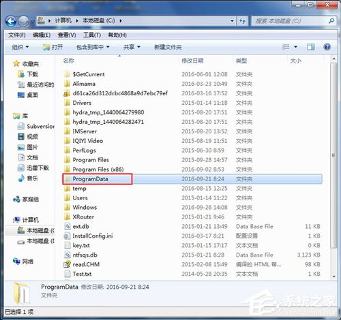Select the Windows folder icon
The width and height of the screenshot is (341, 320).
point(67,207)
